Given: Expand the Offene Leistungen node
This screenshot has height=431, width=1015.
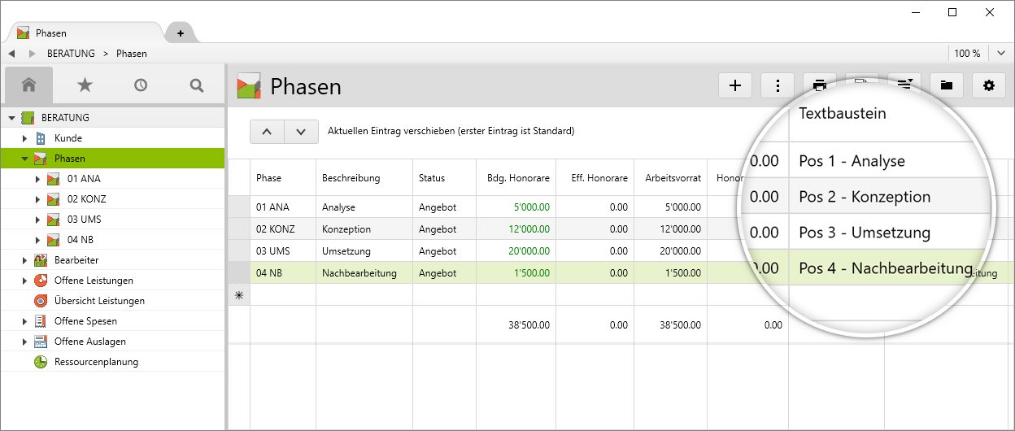Looking at the screenshot, I should pos(24,281).
